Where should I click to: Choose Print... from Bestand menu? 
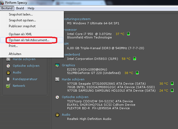click(32, 46)
